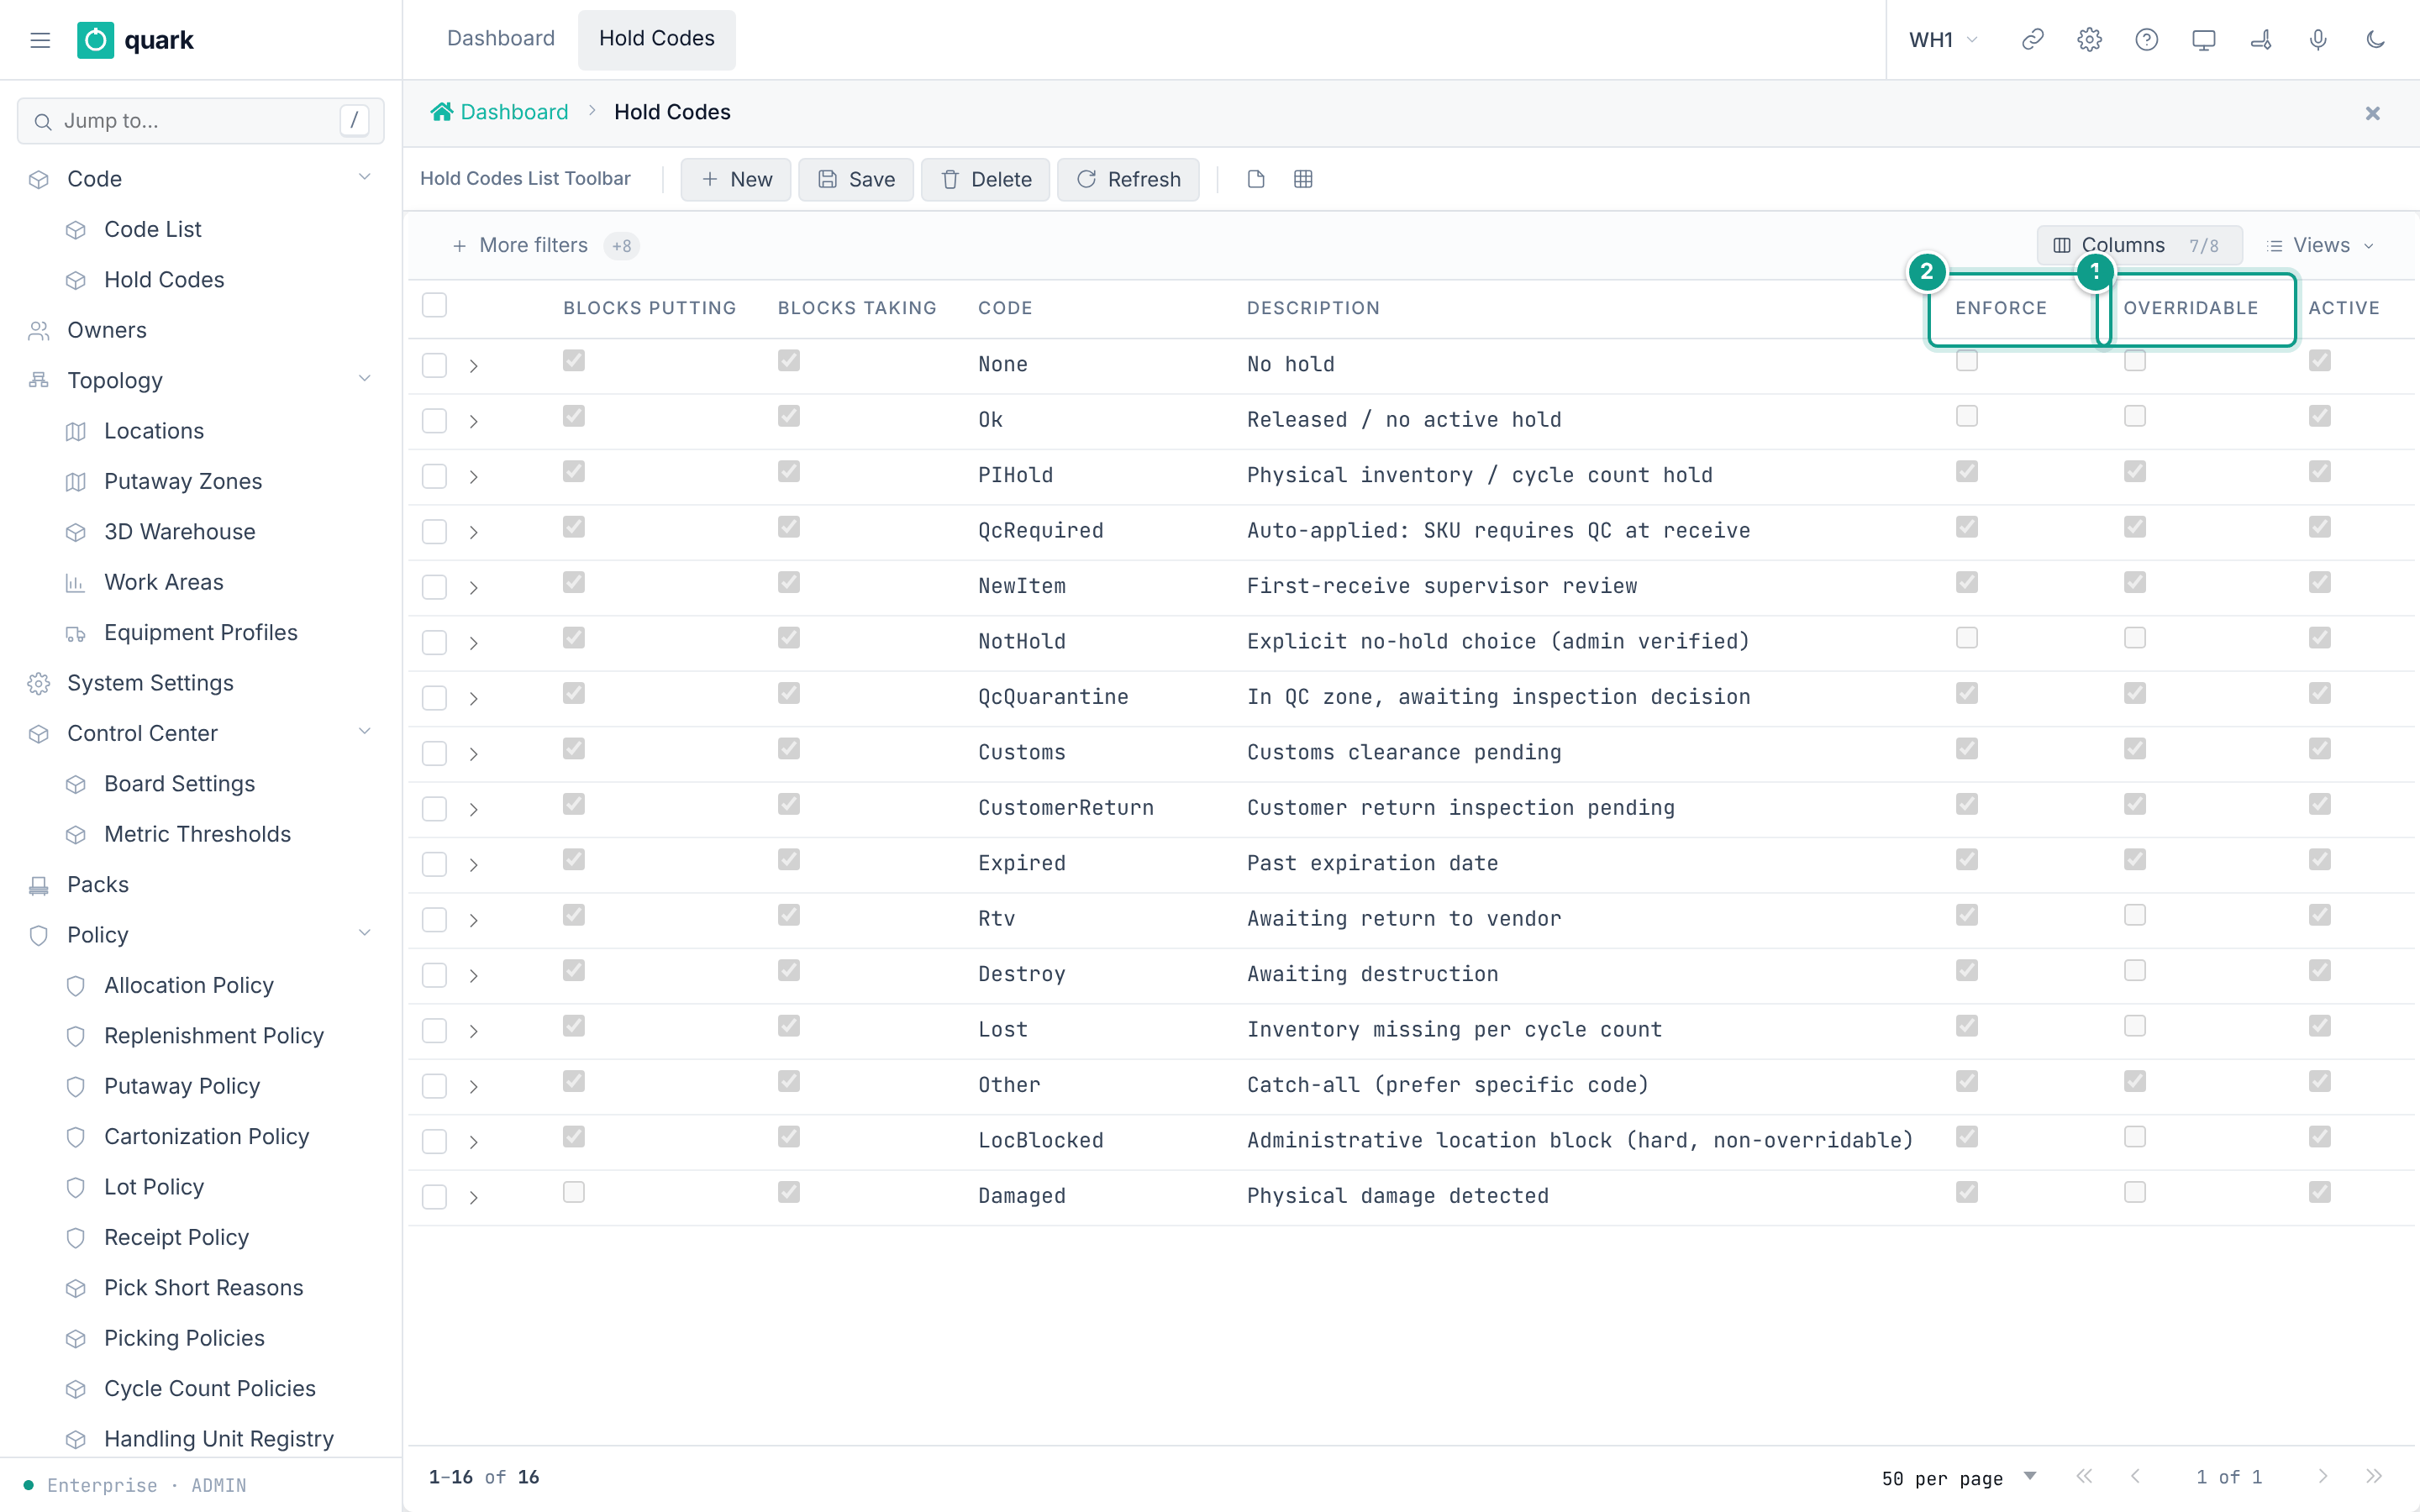Open settings gear in the top bar

pyautogui.click(x=2089, y=40)
